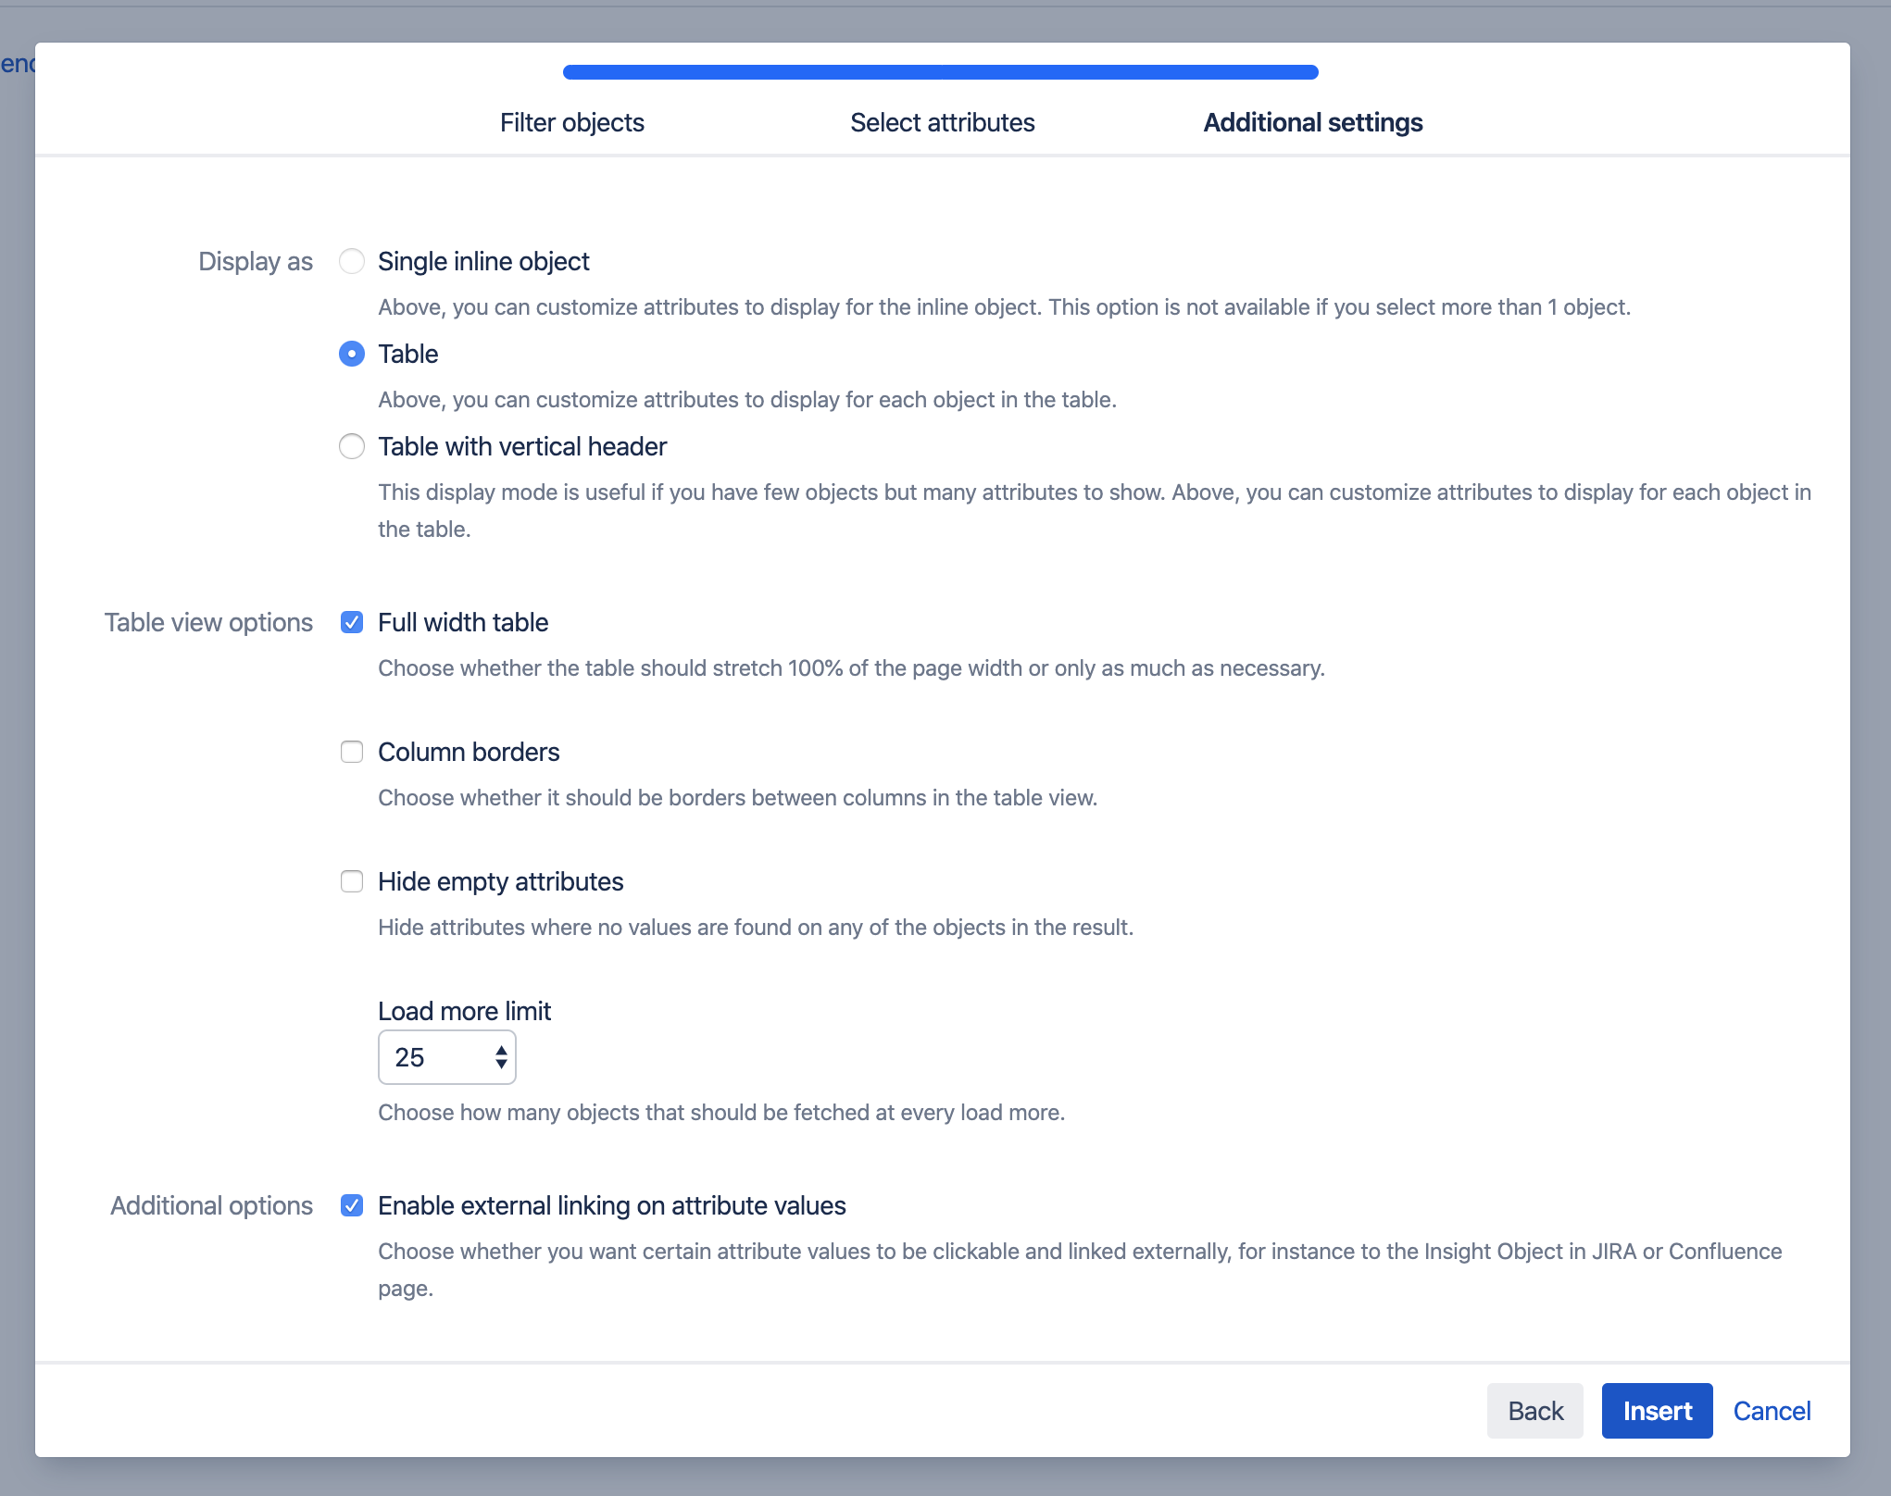Disable external linking on attribute values checkbox
Screen dimensions: 1891x1496
[x=352, y=1205]
